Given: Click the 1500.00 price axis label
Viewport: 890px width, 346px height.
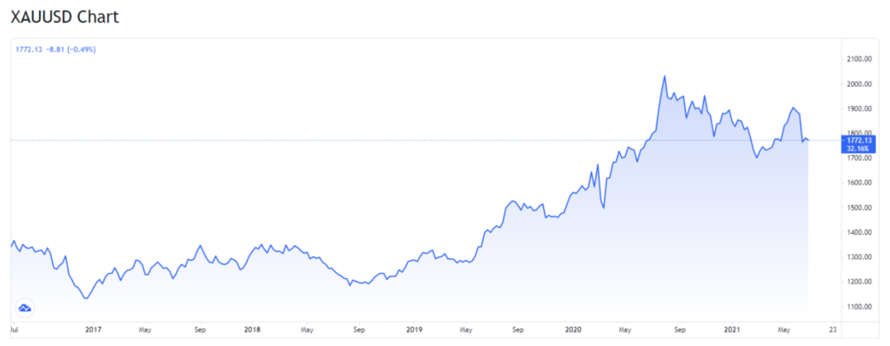Looking at the screenshot, I should 860,208.
